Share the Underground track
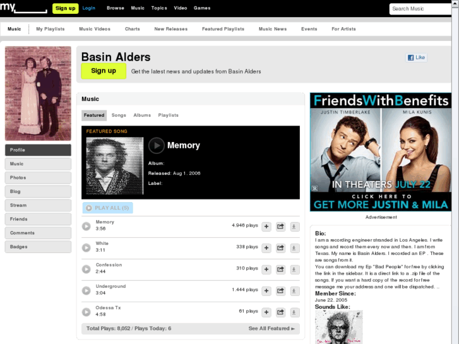Image resolution: width=459 pixels, height=344 pixels. point(280,290)
